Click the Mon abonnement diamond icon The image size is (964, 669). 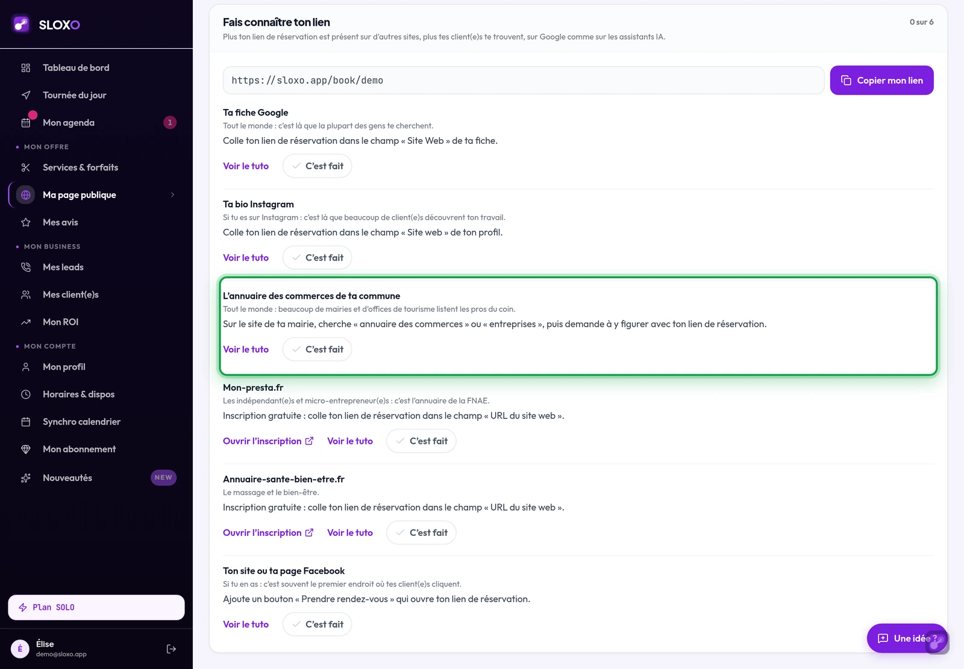(x=26, y=449)
